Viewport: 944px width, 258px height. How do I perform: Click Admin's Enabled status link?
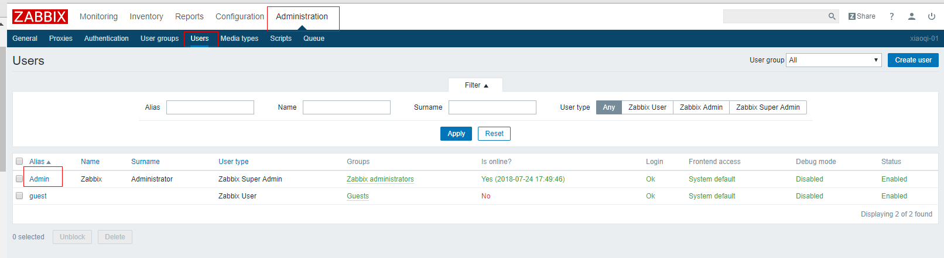894,179
